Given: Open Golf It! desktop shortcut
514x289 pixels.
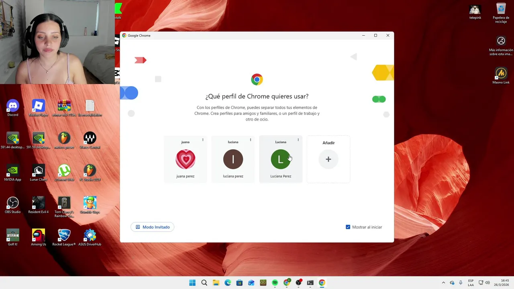Looking at the screenshot, I should [x=13, y=238].
